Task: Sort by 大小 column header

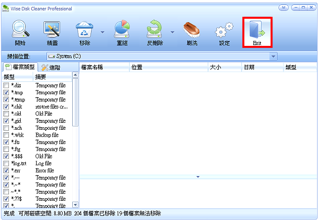Action: 225,67
